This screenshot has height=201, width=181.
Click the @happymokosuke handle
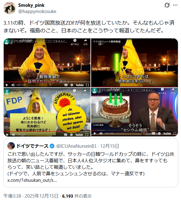click(x=37, y=11)
